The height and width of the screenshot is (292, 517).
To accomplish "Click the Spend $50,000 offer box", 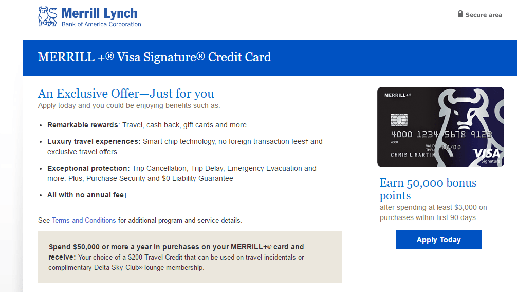I will pyautogui.click(x=190, y=258).
